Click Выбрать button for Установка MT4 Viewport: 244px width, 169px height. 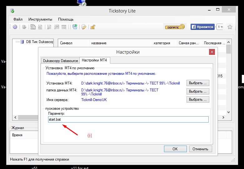click(x=198, y=83)
